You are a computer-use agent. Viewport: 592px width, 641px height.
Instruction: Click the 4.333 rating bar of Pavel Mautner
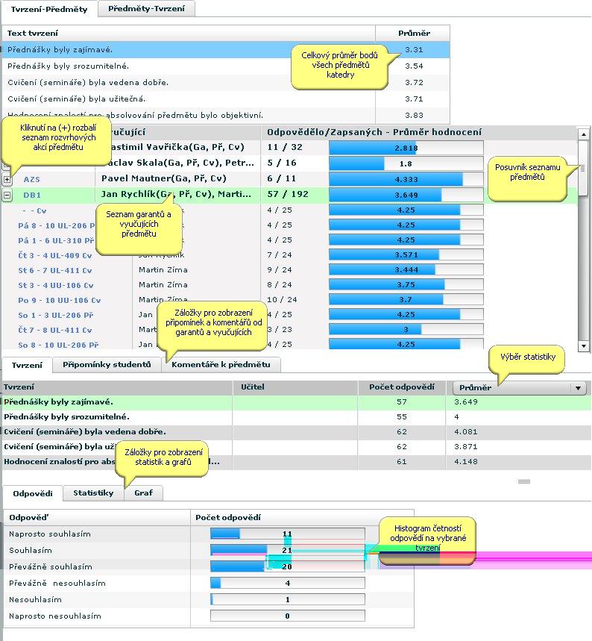pyautogui.click(x=406, y=179)
